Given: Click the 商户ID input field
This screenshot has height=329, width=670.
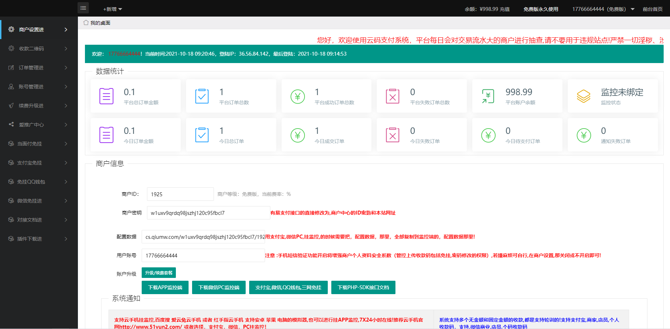Looking at the screenshot, I should (180, 194).
